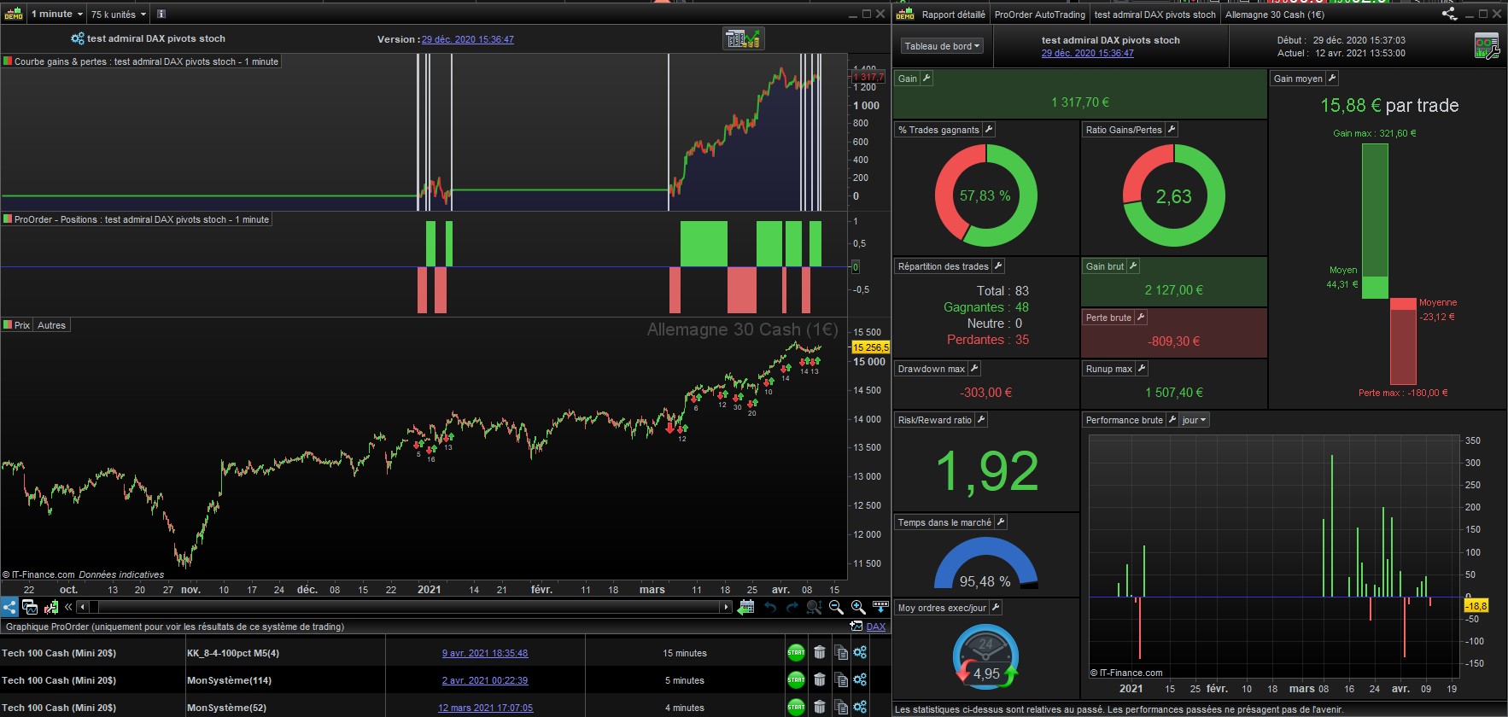Click the wrench next to Risk/Reward ratio
This screenshot has width=1508, height=717.
click(x=981, y=420)
